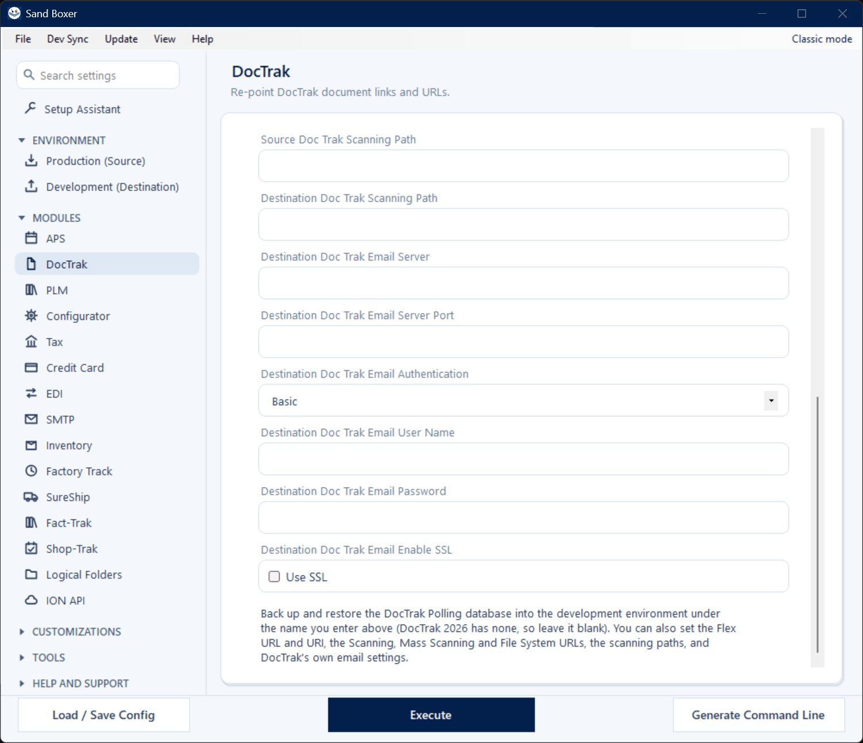Click the Source Doc Trak Scanning Path field
Viewport: 863px width, 743px height.
(x=523, y=166)
